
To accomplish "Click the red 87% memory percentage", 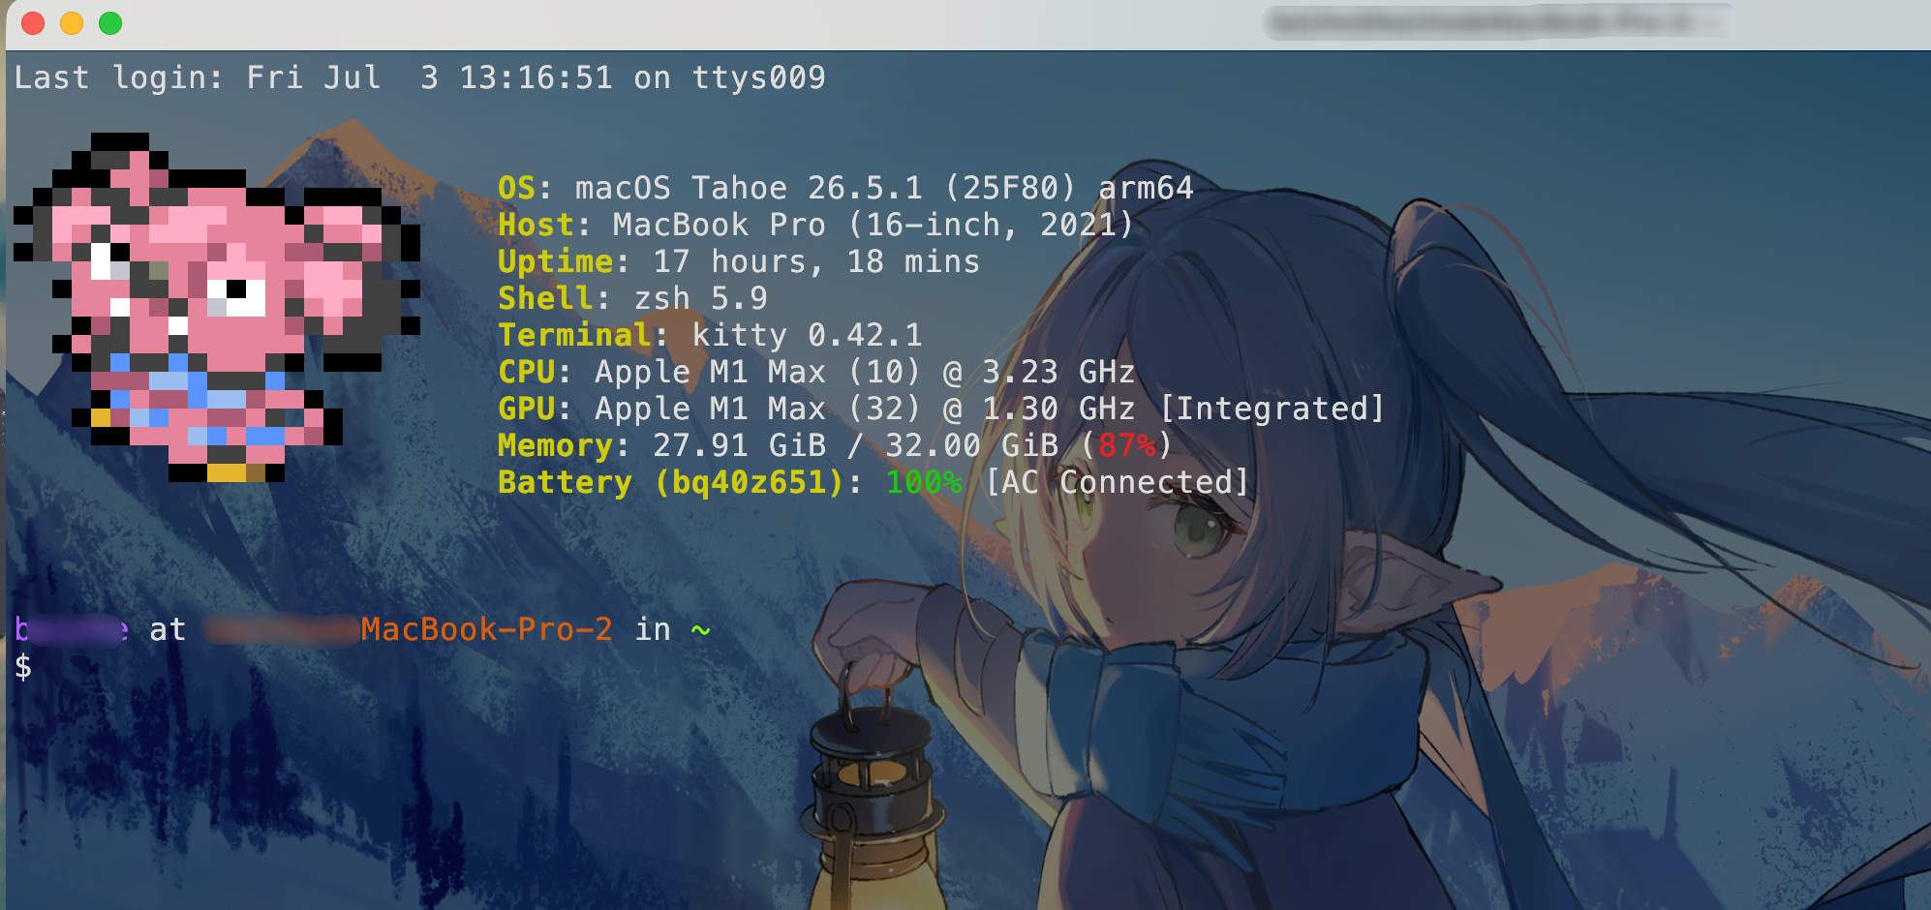I will coord(1127,445).
